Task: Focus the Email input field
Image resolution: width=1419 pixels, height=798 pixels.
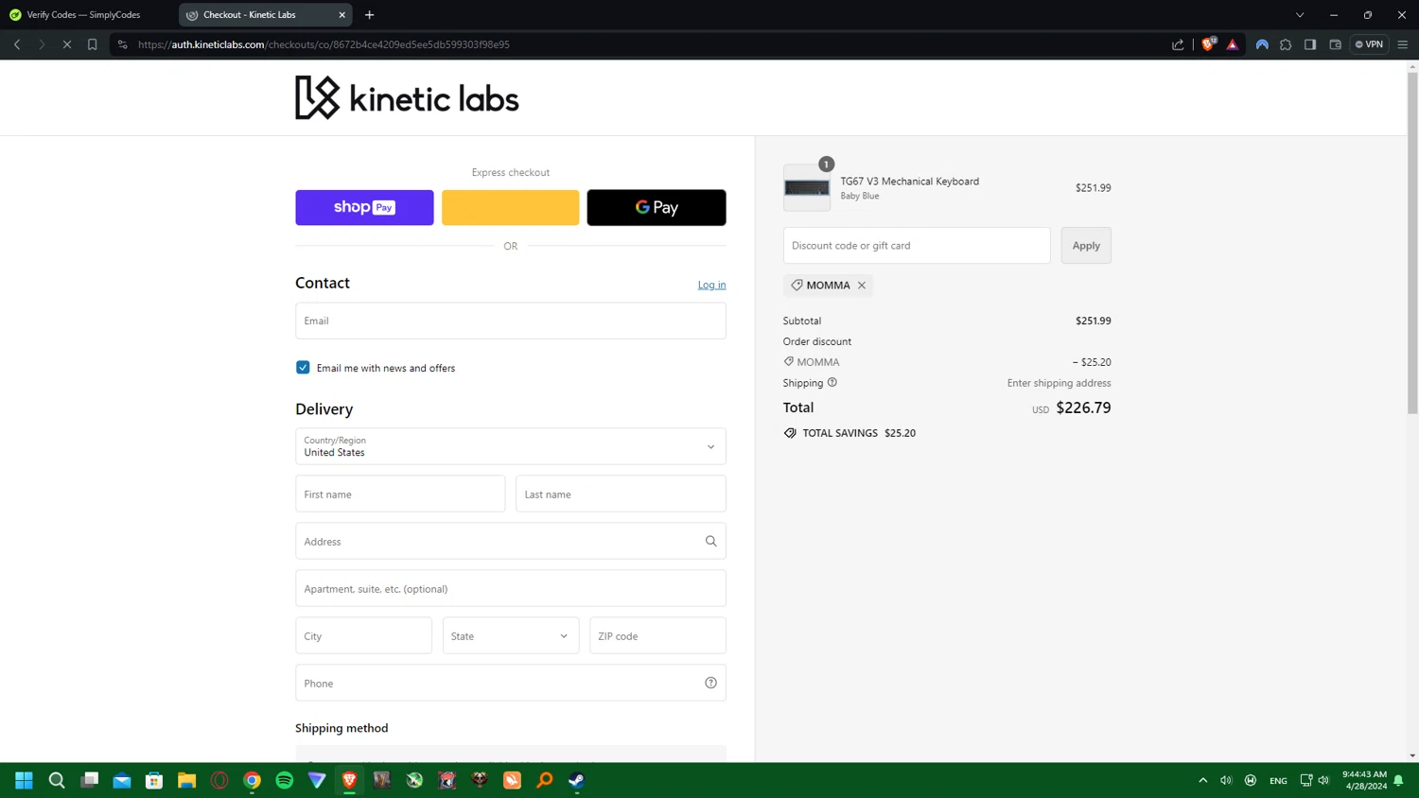Action: coord(511,321)
